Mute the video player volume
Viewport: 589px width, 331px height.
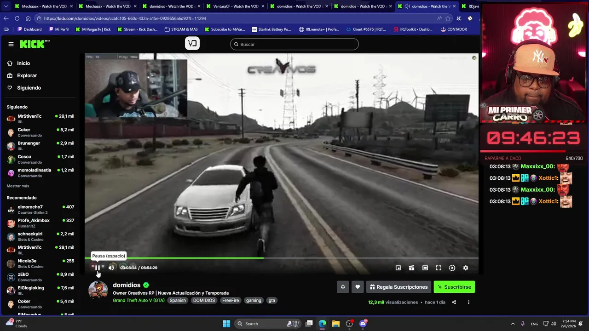[x=111, y=268]
